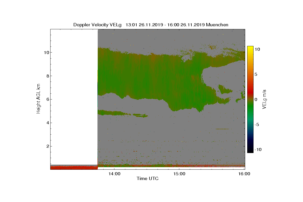303x202 pixels.
Task: Click the colorbar value 10 at top
Action: tap(257, 49)
